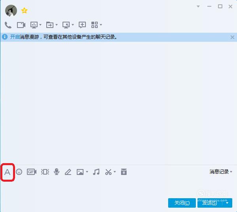This screenshot has width=237, height=212.
Task: Expand the send picture dropdown arrow
Action: [87, 172]
